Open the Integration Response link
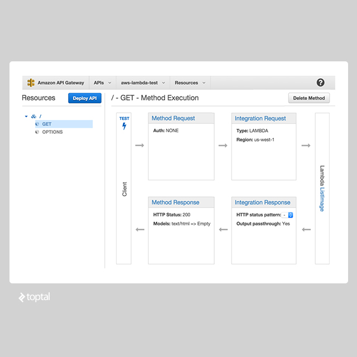The height and width of the screenshot is (357, 357). point(262,202)
